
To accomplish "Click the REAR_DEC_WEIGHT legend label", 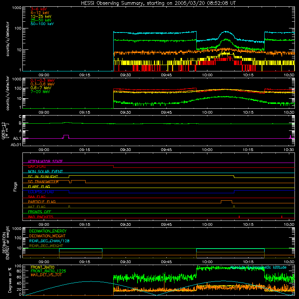I will pos(46,246).
